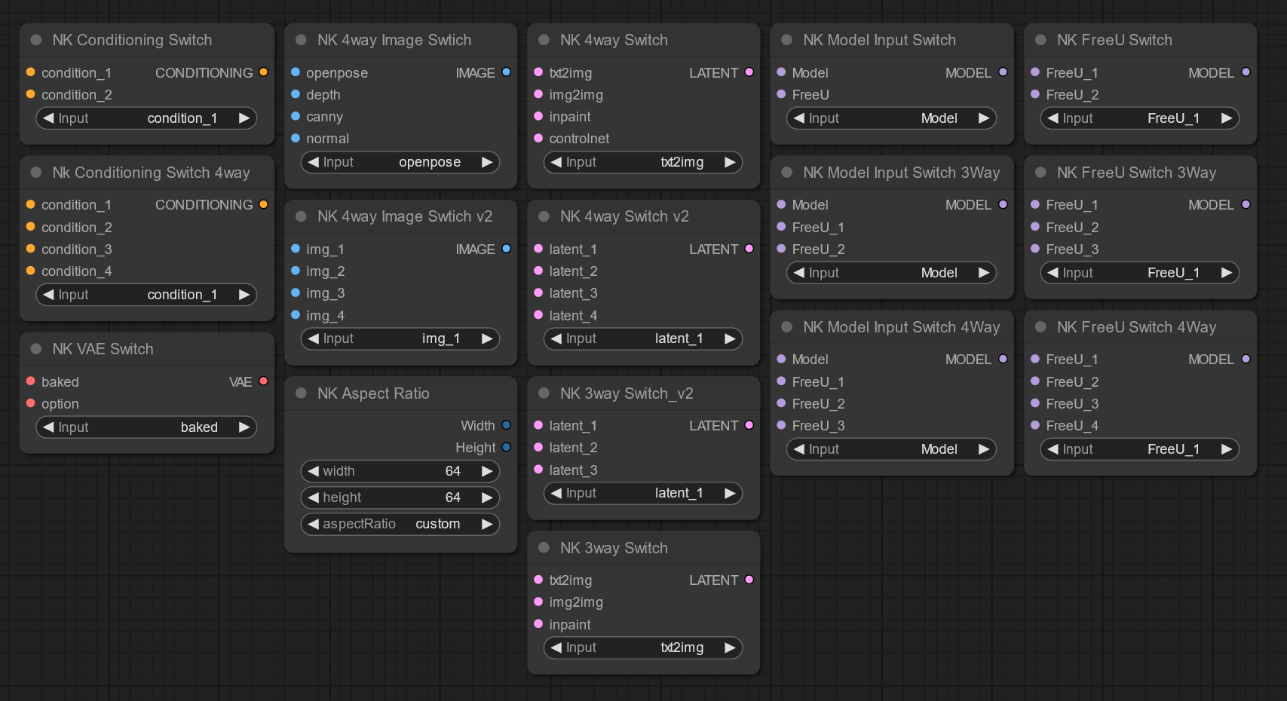Click the width value field showing 64
This screenshot has width=1287, height=701.
point(400,471)
